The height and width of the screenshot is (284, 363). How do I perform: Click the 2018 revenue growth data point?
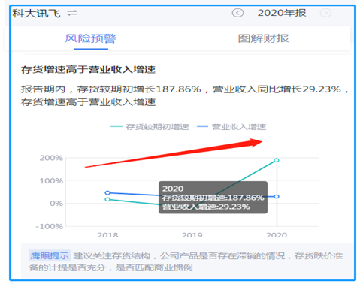107,193
